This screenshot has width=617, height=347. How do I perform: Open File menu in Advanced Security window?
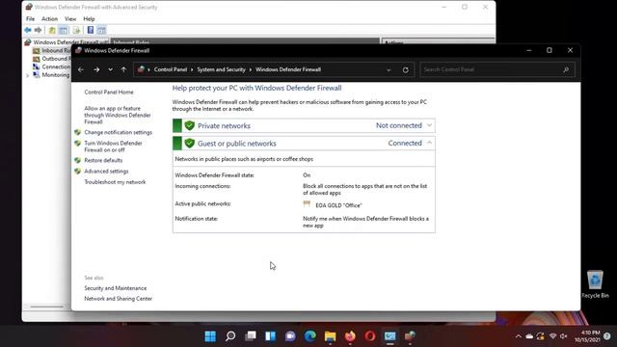[x=30, y=19]
